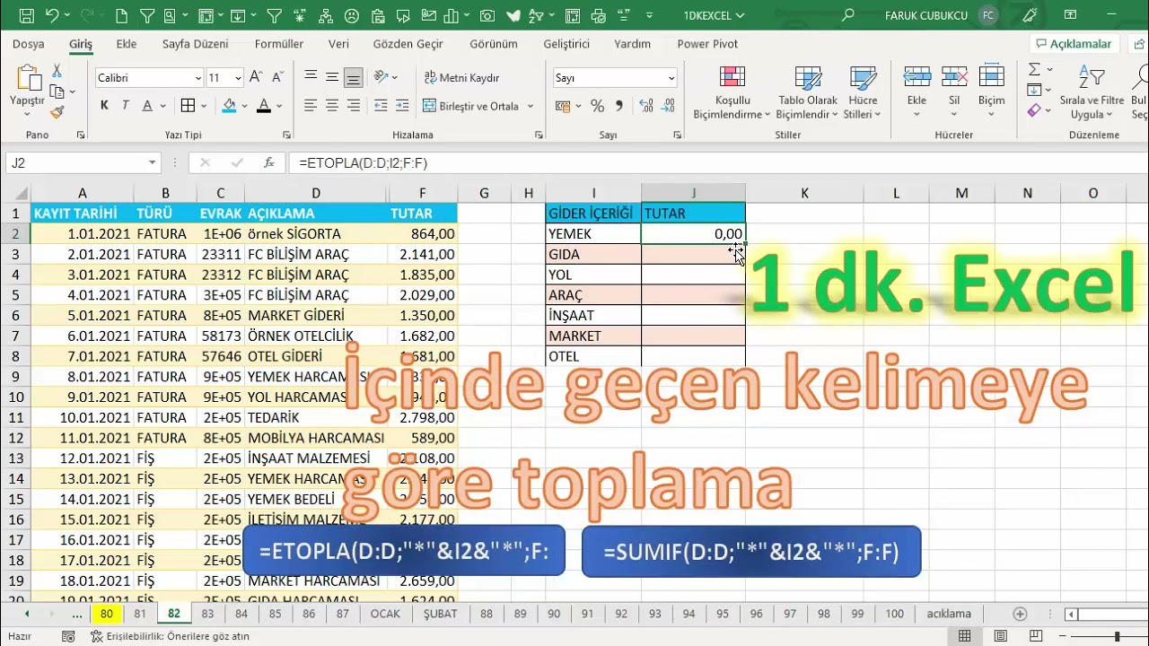Expand the Name Box dropdown

pos(153,162)
